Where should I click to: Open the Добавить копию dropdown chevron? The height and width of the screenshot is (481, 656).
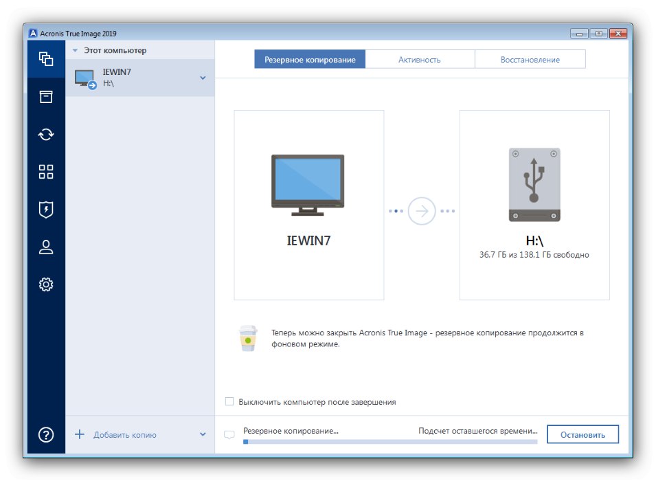202,434
